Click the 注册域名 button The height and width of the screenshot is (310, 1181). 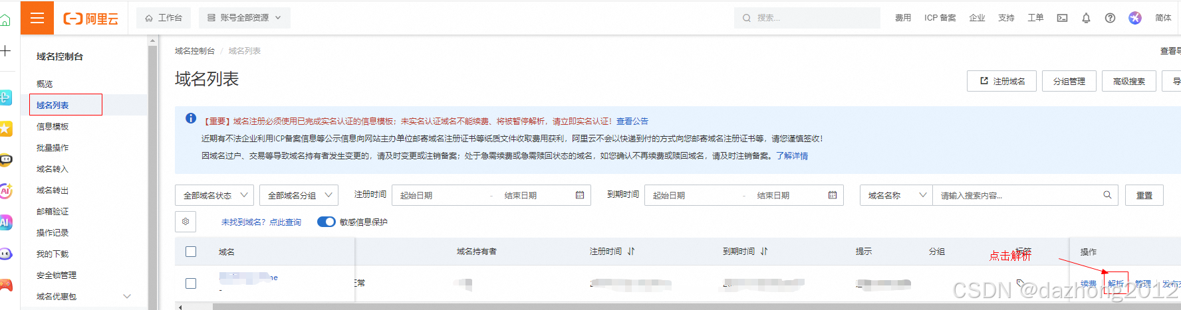click(1001, 81)
